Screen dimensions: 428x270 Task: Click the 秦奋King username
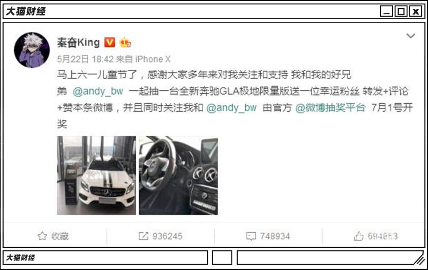point(78,42)
